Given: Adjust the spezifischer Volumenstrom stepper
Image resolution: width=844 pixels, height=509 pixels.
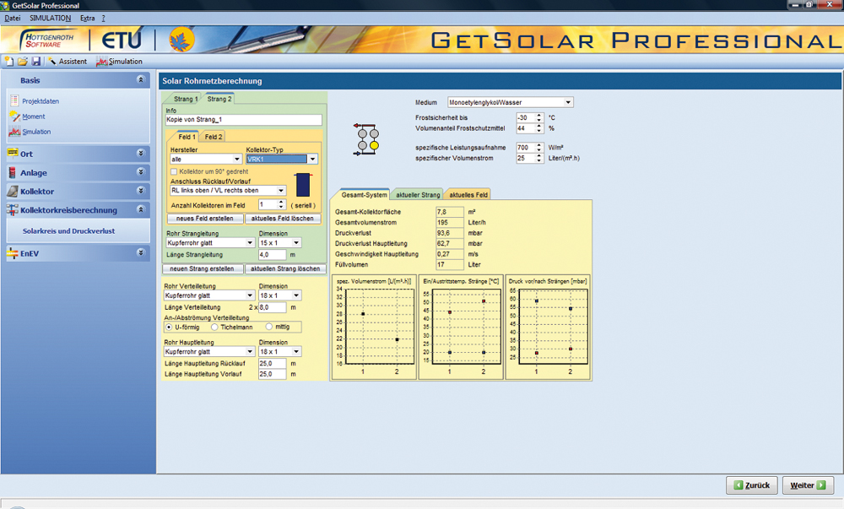Looking at the screenshot, I should (538, 158).
